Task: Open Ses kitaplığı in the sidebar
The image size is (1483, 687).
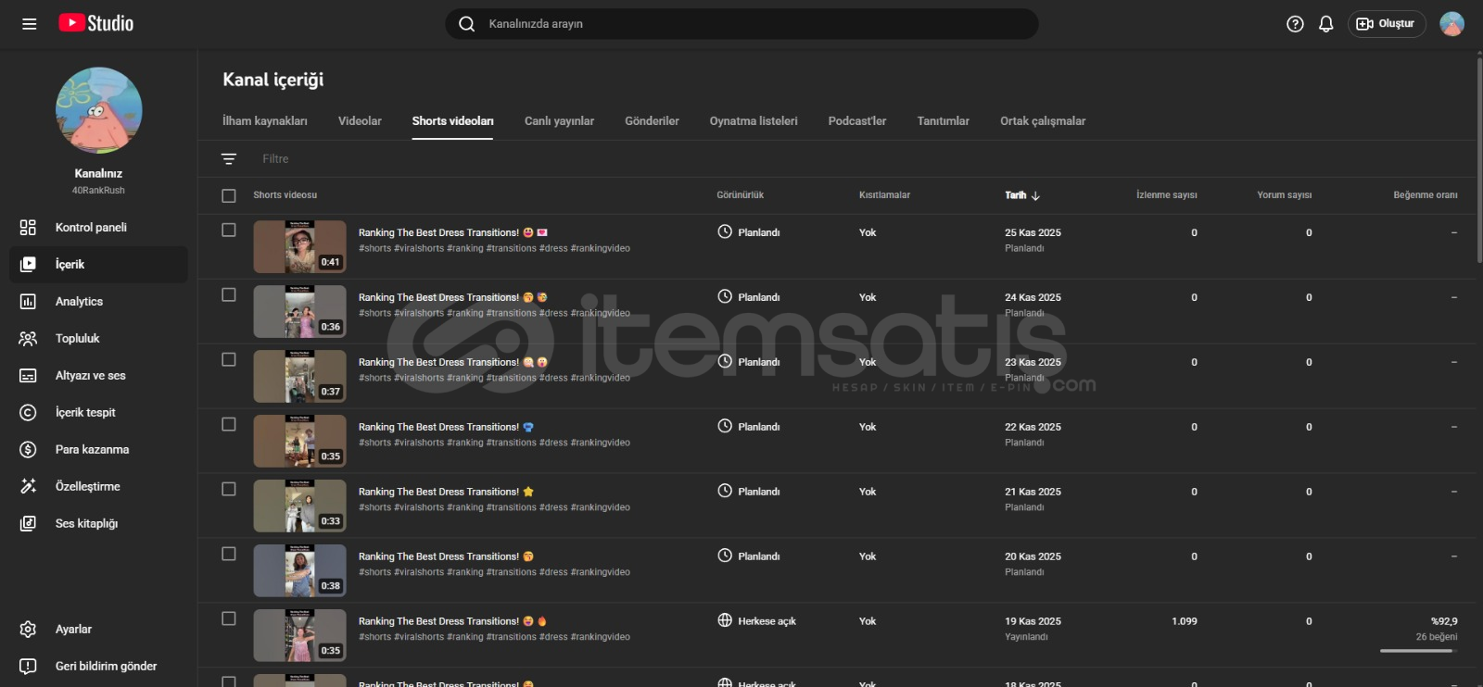Action: click(x=86, y=524)
